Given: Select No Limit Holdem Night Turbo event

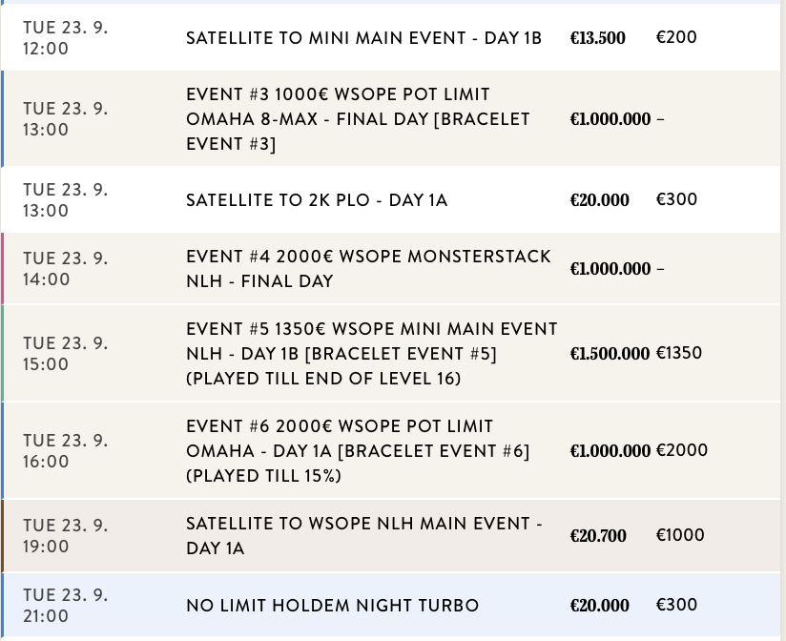Looking at the screenshot, I should (x=332, y=606).
